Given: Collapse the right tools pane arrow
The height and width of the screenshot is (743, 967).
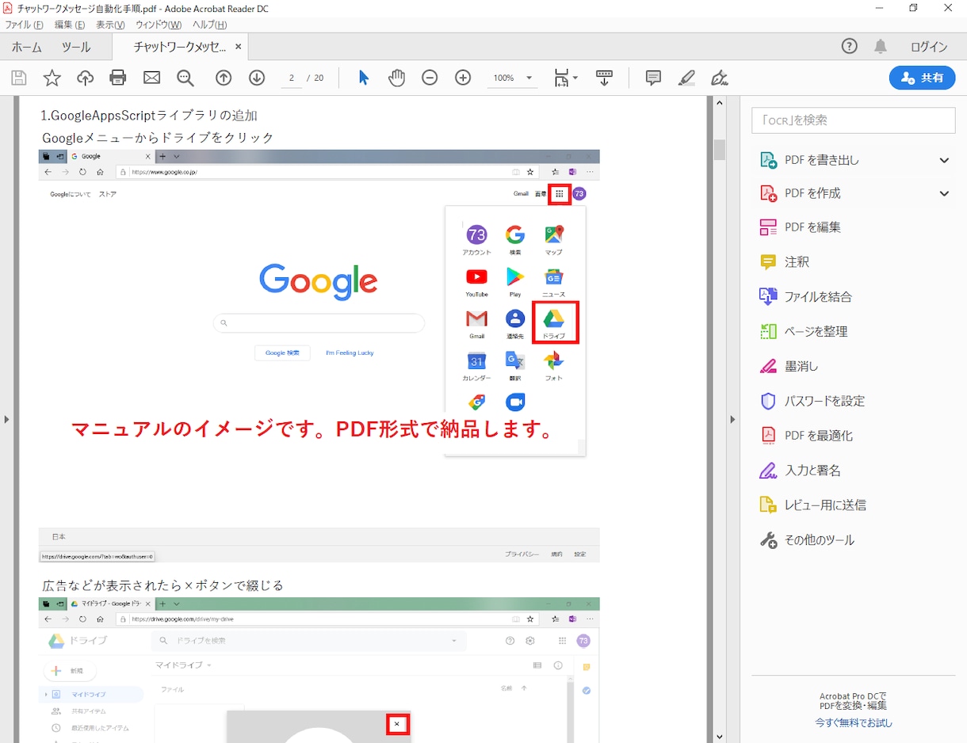Looking at the screenshot, I should tap(732, 419).
